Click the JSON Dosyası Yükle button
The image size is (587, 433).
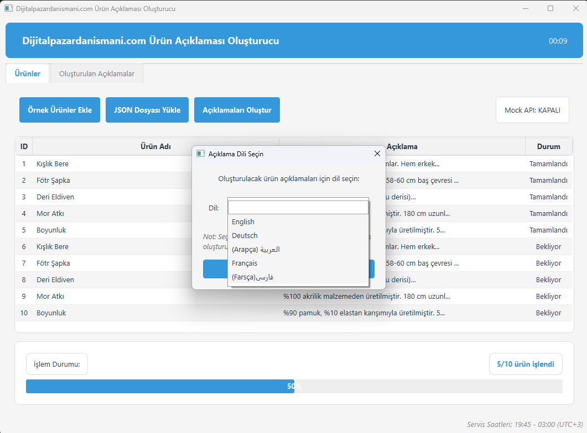click(147, 110)
